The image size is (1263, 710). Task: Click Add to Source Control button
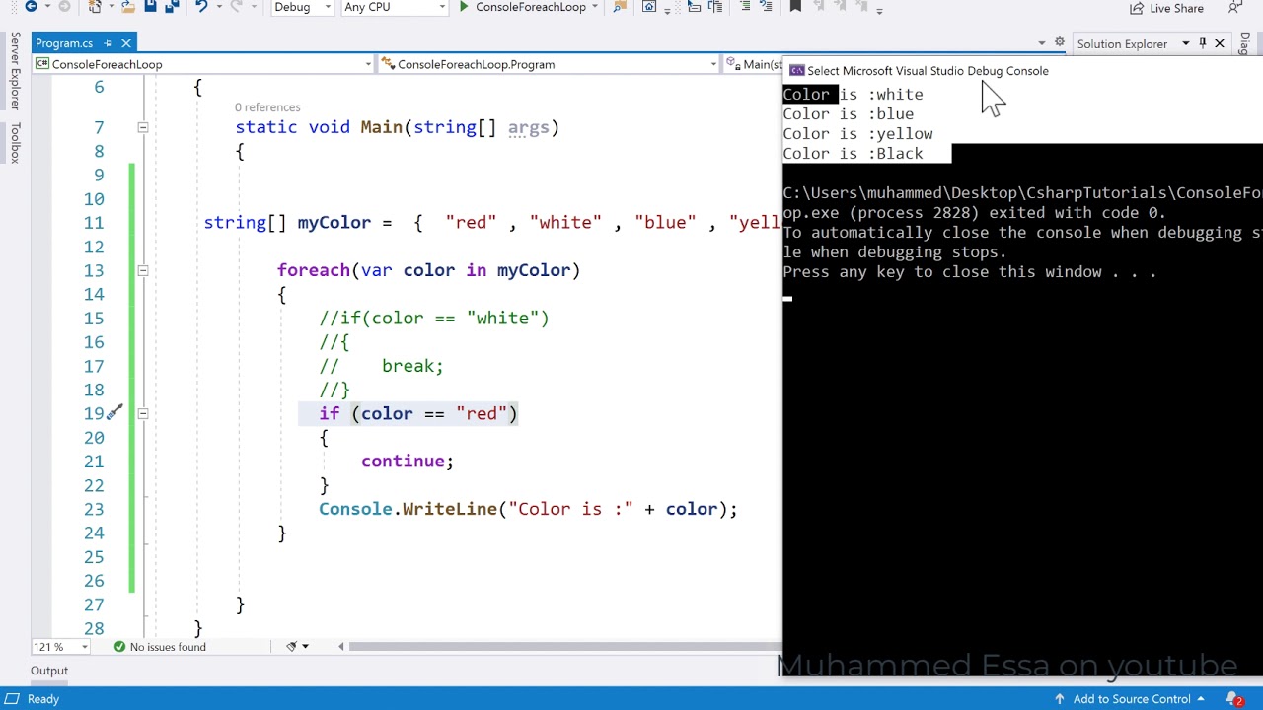[1130, 699]
